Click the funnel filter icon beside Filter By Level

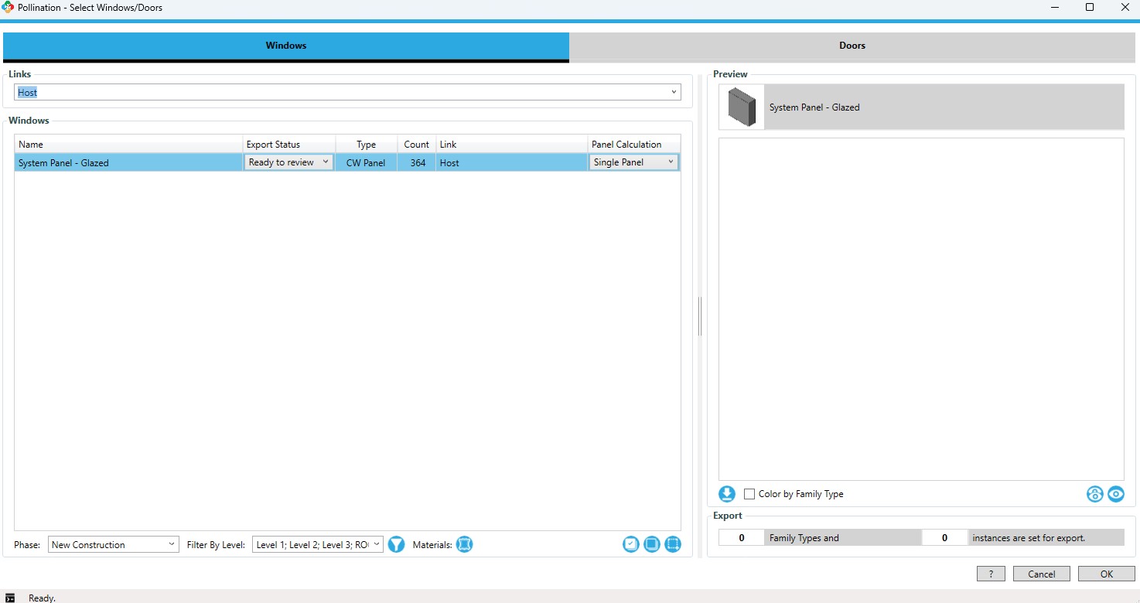[x=396, y=544]
